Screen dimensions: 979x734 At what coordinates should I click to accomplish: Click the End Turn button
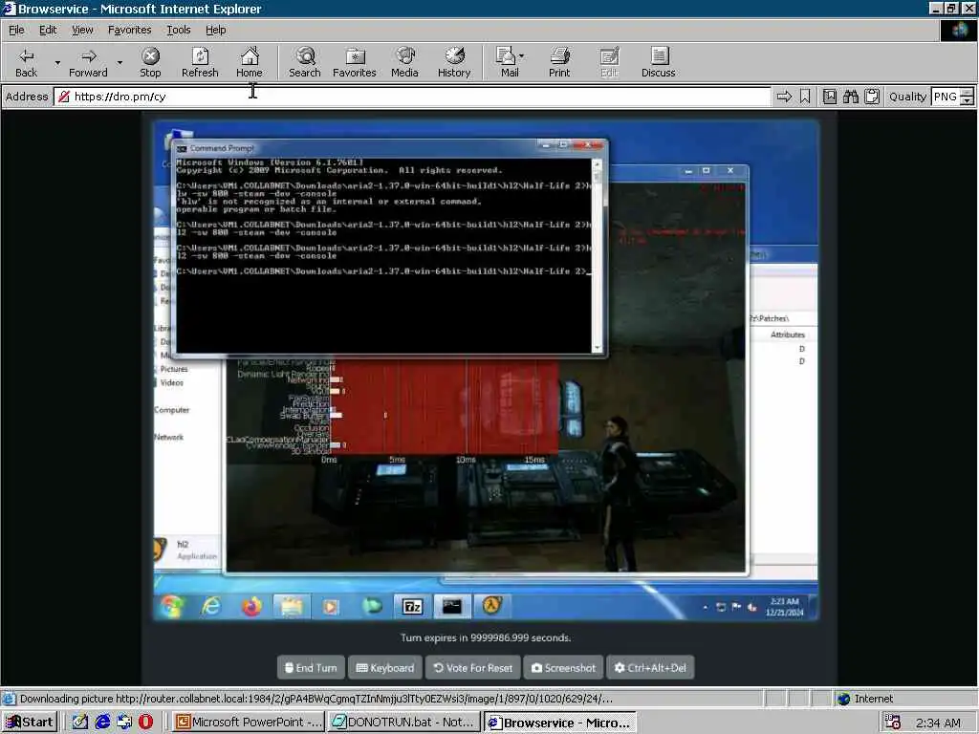coord(311,667)
